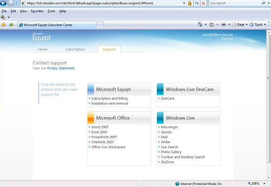Viewport: 271px width, 187px height.
Task: Open the File menu
Action: (x=4, y=11)
